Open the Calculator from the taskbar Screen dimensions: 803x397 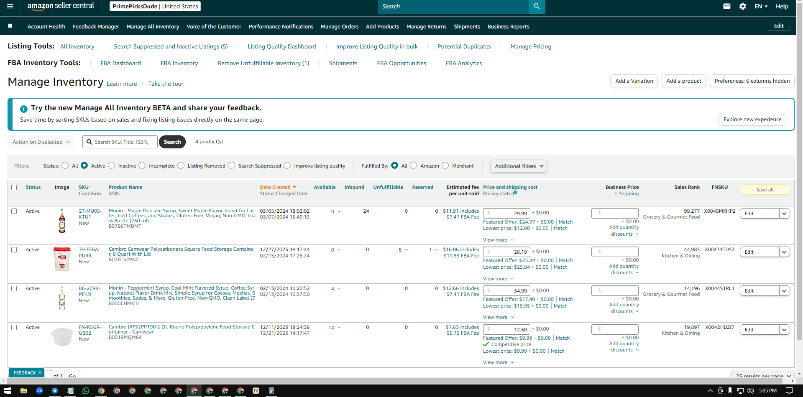click(271, 391)
